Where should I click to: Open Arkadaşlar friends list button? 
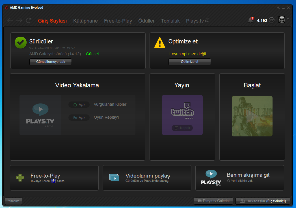pos(263,201)
